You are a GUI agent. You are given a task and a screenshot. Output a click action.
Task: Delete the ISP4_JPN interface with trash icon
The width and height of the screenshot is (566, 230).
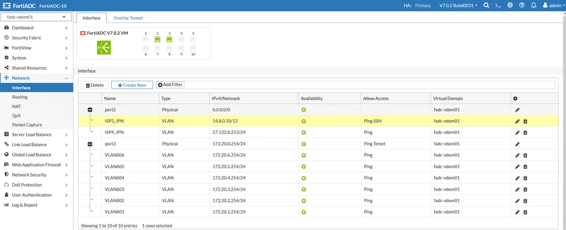pos(525,133)
